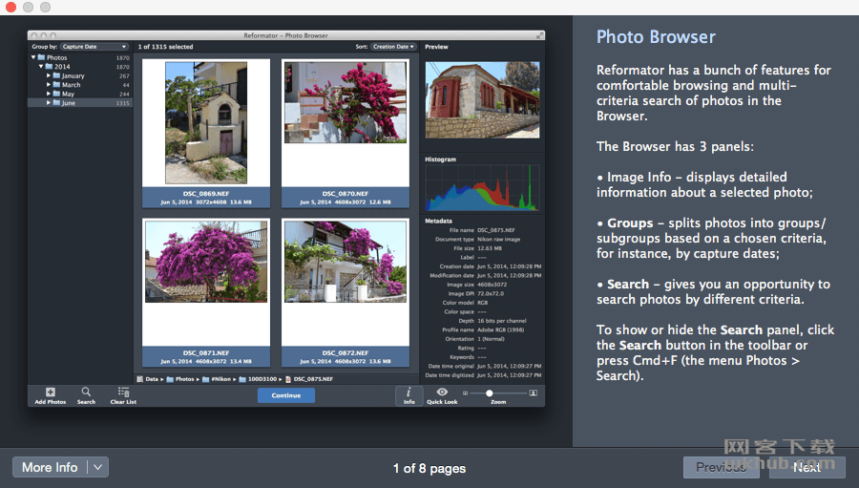Click the Document type value Nikon raw image
This screenshot has width=859, height=488.
point(498,239)
